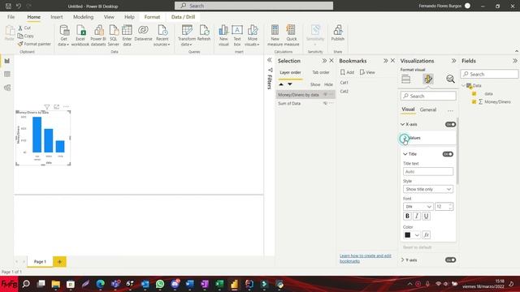
Task: Collapse the Fields pane
Action: tap(514, 61)
